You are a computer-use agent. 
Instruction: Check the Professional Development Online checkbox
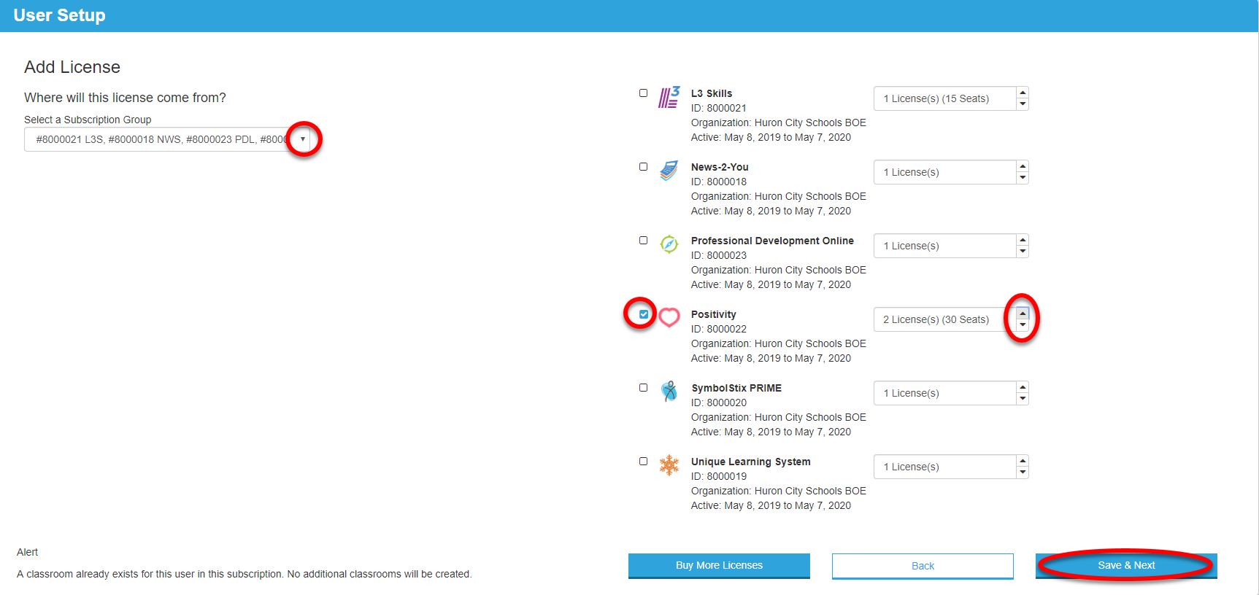pos(643,241)
